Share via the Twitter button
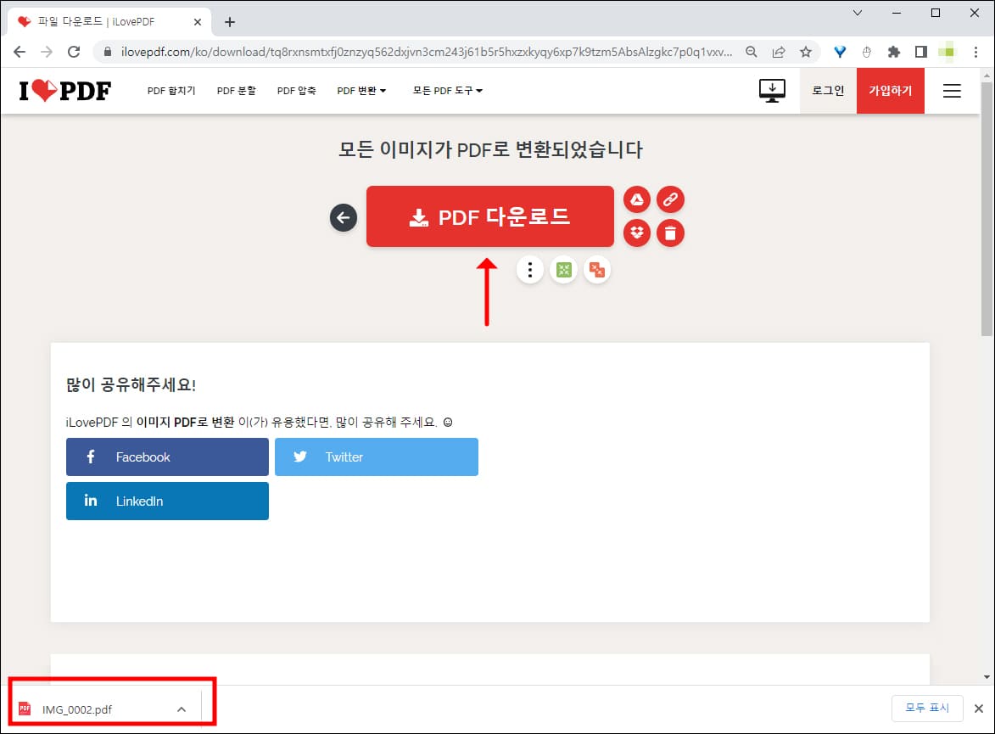This screenshot has width=995, height=734. (x=376, y=457)
